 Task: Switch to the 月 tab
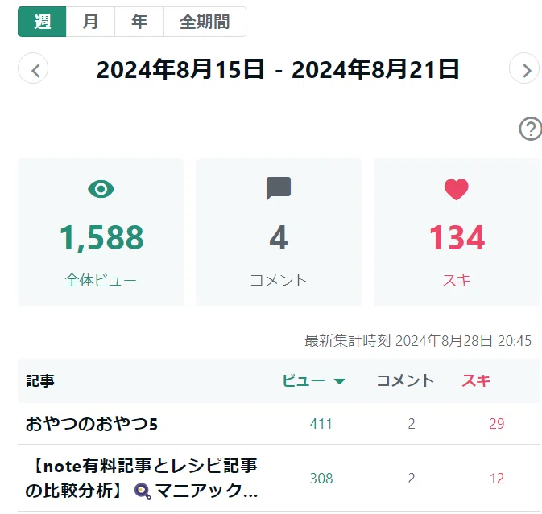(x=90, y=22)
